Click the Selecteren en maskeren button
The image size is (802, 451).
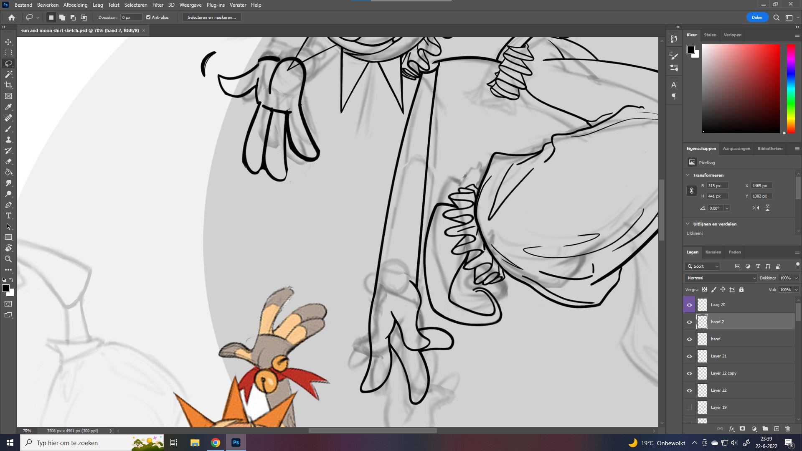coord(212,18)
